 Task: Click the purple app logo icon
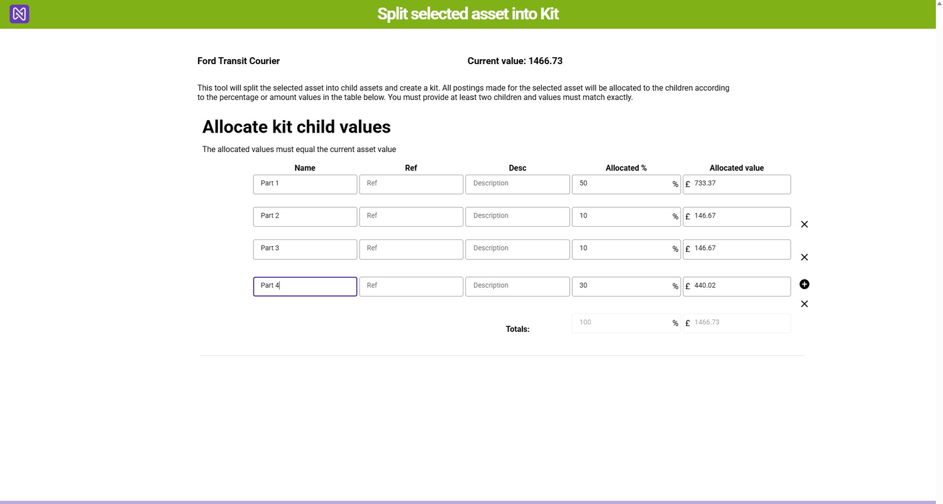click(19, 14)
